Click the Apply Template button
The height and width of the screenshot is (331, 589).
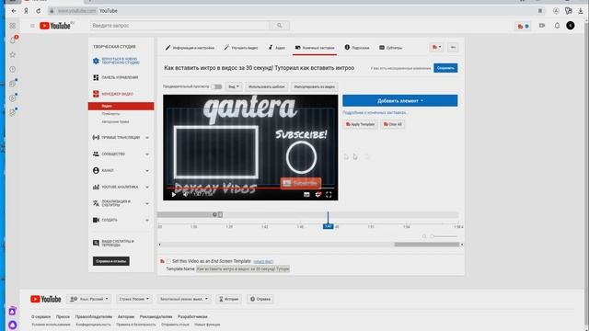360,124
